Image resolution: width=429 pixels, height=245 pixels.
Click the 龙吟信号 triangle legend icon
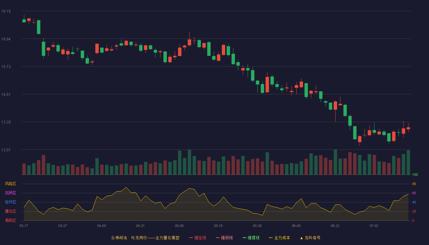coord(301,238)
